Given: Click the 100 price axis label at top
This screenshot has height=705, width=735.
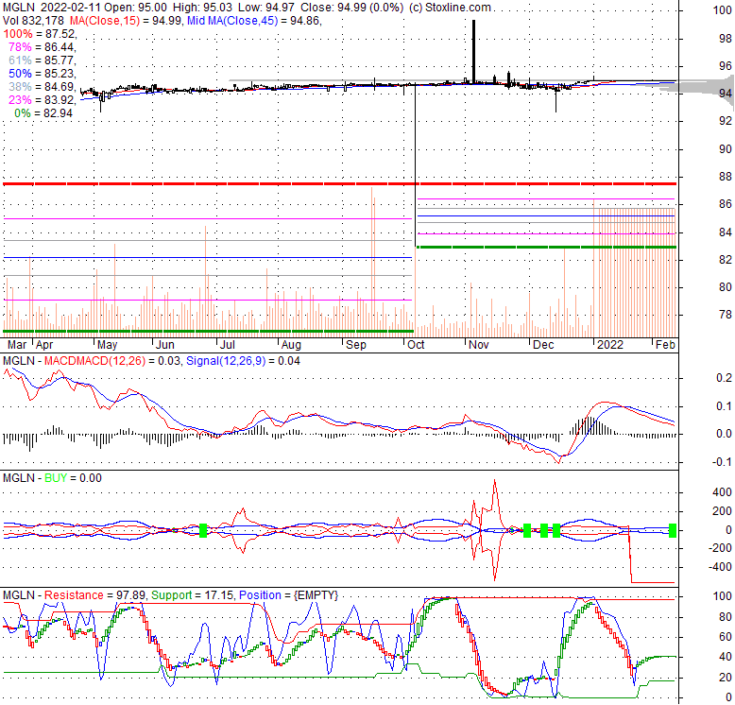Looking at the screenshot, I should click(722, 10).
